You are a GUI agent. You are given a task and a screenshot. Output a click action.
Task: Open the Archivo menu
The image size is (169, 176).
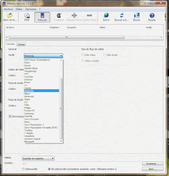8,9
